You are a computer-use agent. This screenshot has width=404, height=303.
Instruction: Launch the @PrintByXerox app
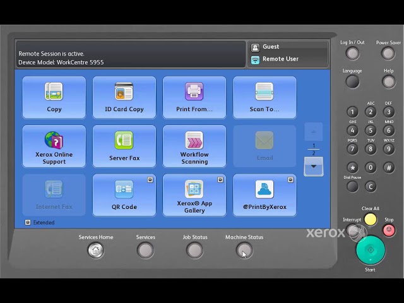[x=264, y=195]
